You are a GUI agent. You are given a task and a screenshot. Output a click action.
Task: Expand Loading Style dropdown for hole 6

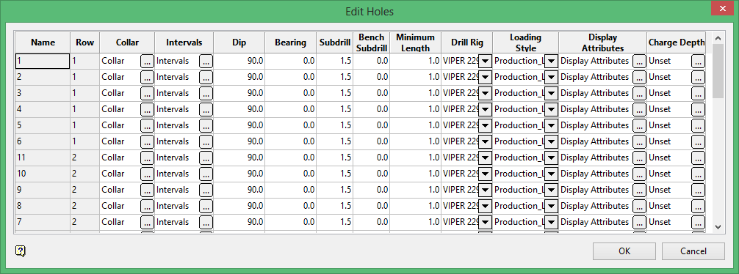coord(551,141)
